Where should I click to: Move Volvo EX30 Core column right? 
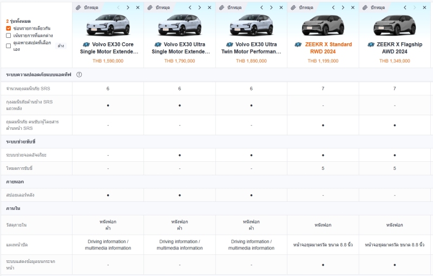tap(128, 8)
